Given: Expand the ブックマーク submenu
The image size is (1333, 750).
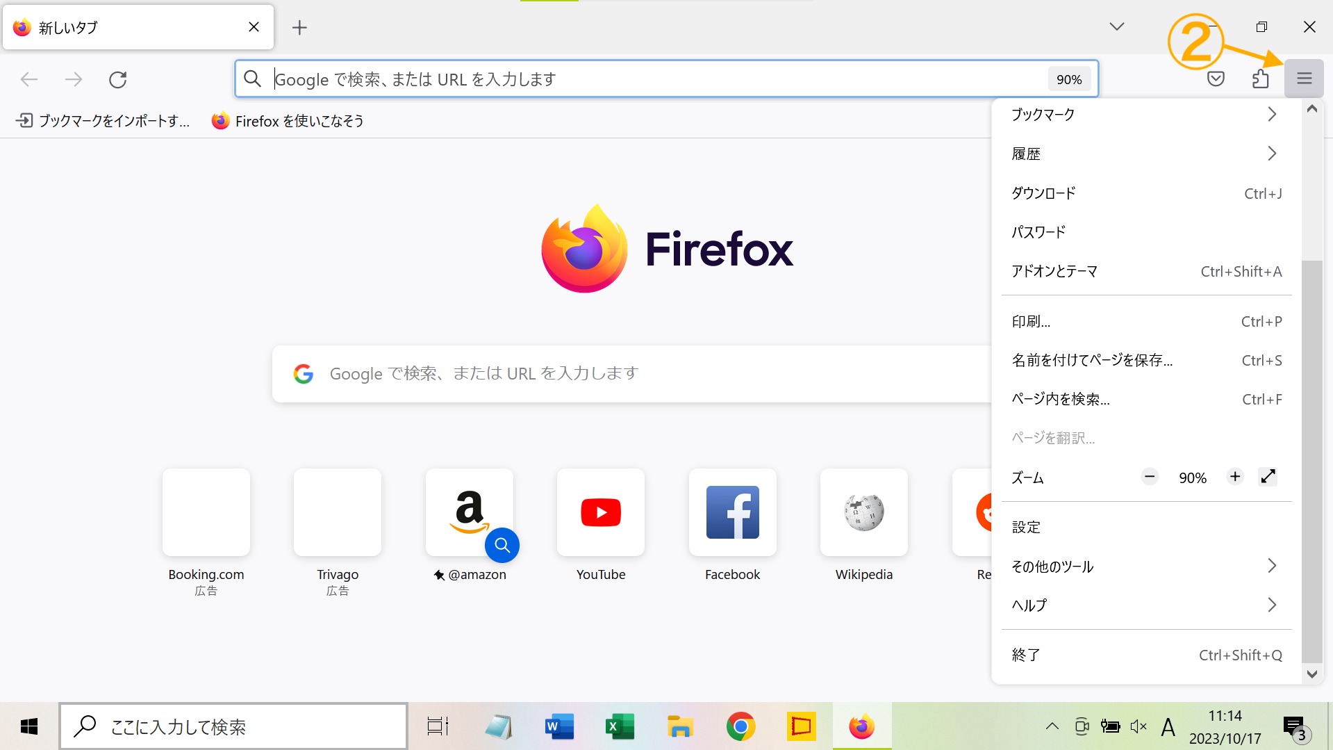Looking at the screenshot, I should click(1146, 115).
